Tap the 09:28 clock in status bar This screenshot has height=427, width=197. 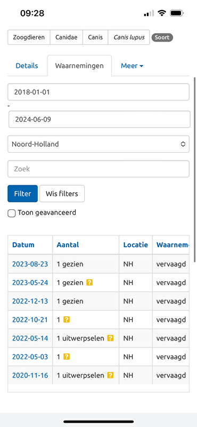click(x=32, y=13)
